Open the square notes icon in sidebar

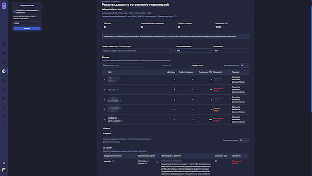click(4, 62)
